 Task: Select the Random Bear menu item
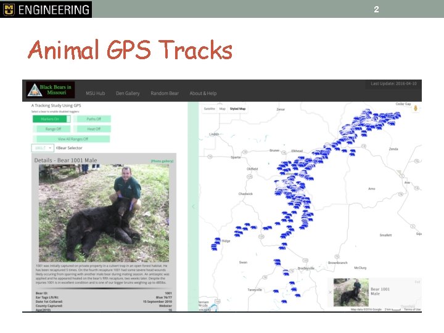point(165,93)
